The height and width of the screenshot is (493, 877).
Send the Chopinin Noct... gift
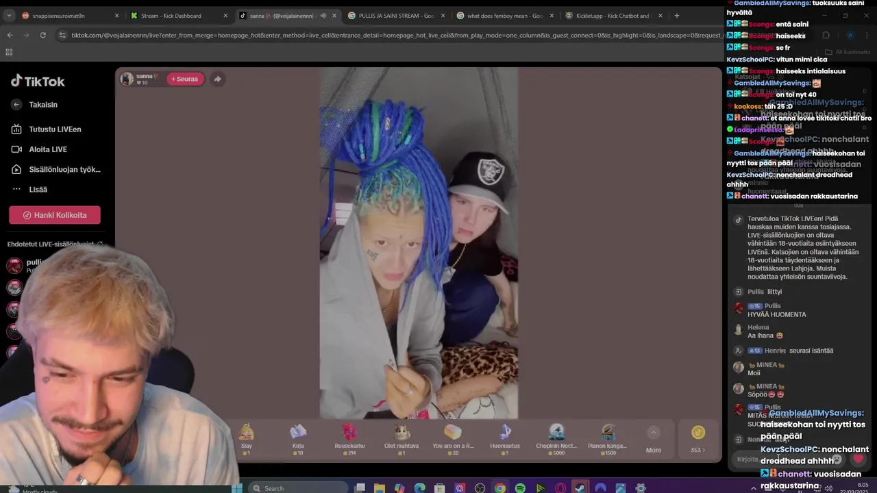click(556, 438)
